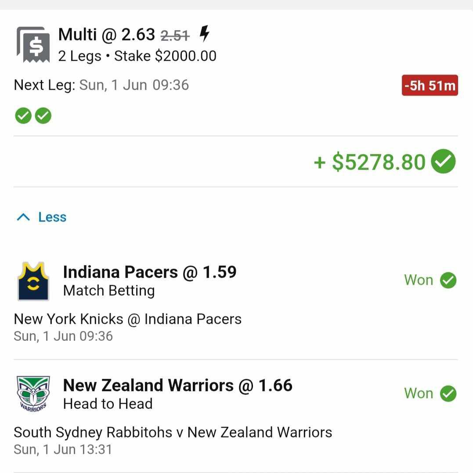473x473 pixels.
Task: Select the New Zealand Warriors @ 1.66 leg
Action: (x=177, y=386)
